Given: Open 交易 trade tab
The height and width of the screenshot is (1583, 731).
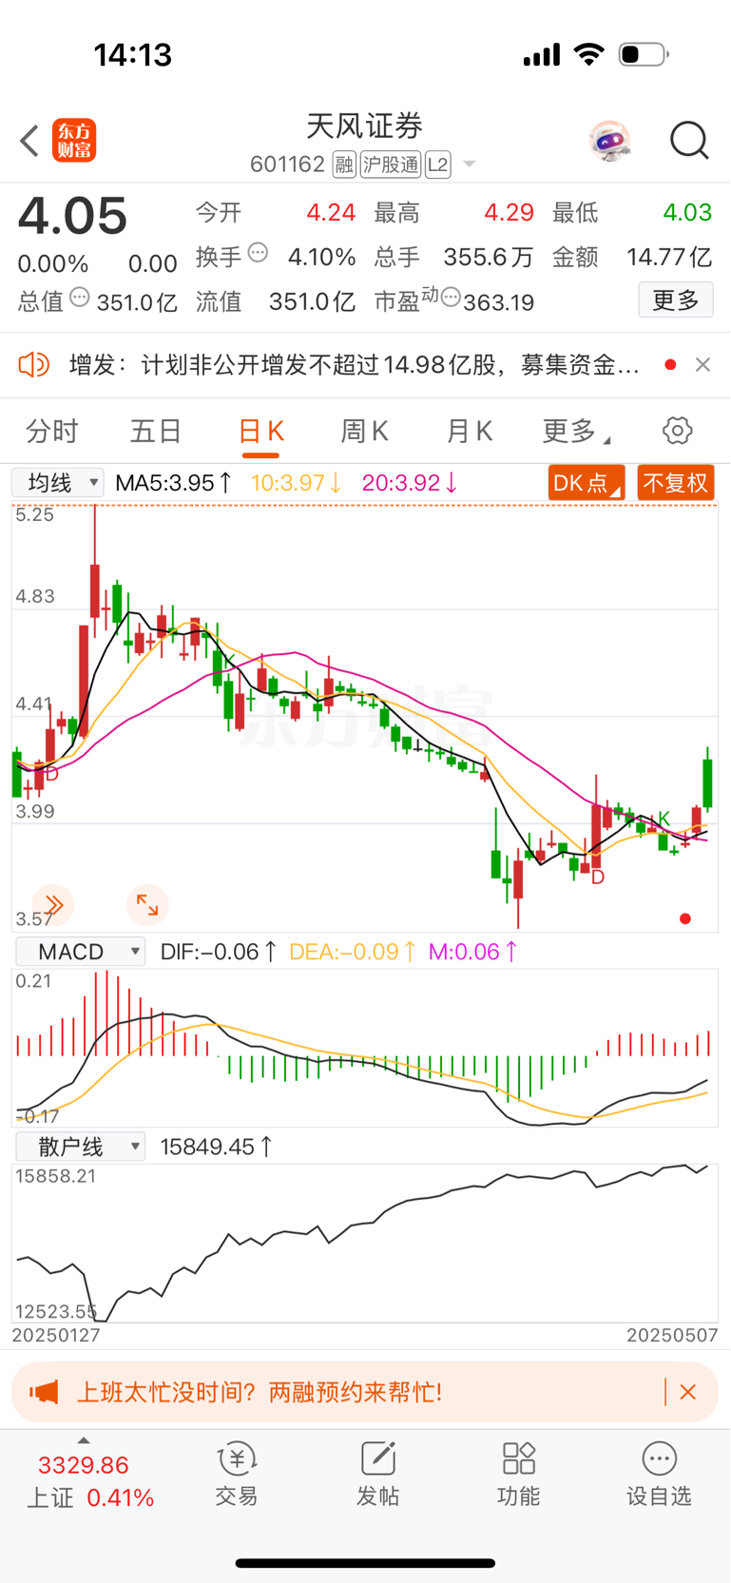Looking at the screenshot, I should click(x=237, y=1473).
